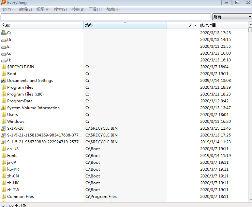Click System Volume Information locked folder icon

pos(4,108)
